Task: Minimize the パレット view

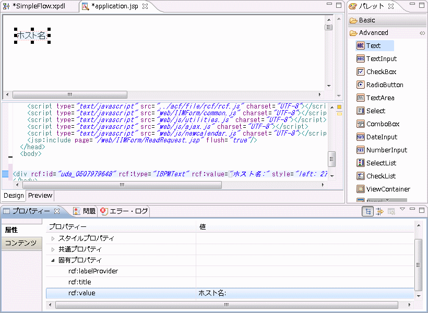Action: click(x=412, y=4)
